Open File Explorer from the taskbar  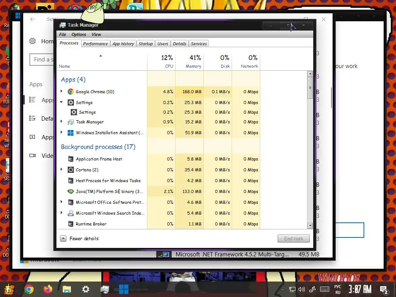[x=67, y=289]
